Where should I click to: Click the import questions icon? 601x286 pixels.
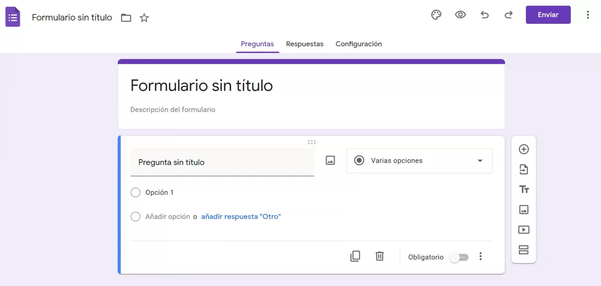point(524,169)
